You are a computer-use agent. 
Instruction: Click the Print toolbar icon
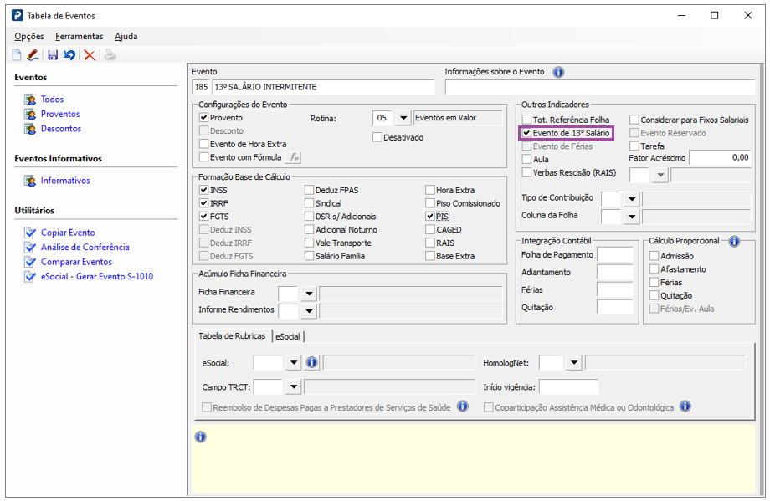tap(110, 55)
